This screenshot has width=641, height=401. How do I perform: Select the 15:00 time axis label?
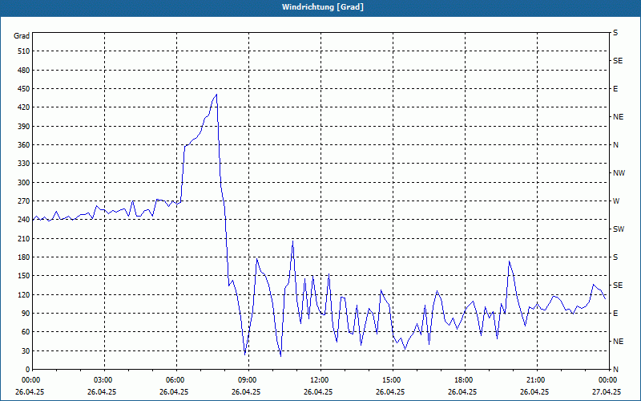(x=391, y=380)
